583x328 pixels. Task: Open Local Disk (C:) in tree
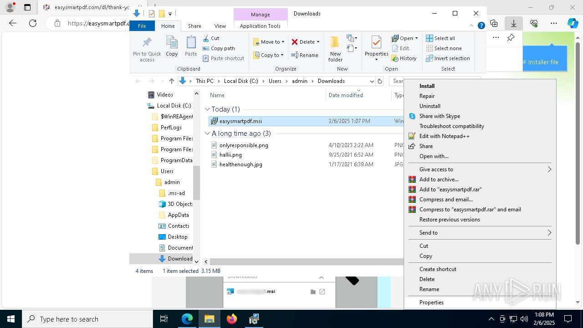174,106
